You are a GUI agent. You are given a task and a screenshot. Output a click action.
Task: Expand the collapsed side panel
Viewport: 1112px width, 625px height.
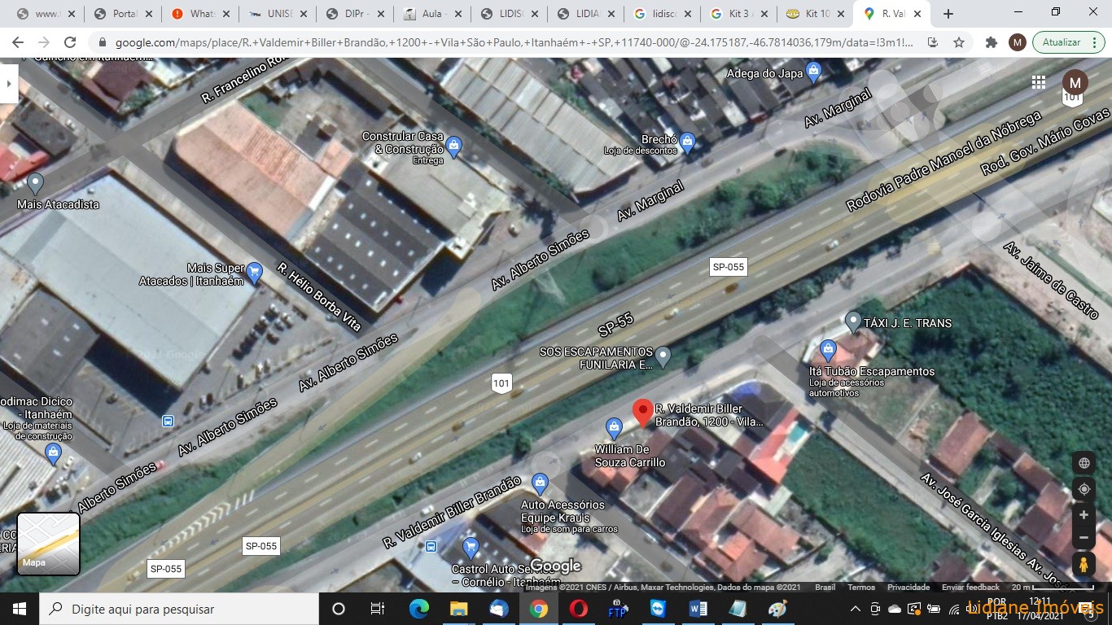tap(8, 83)
